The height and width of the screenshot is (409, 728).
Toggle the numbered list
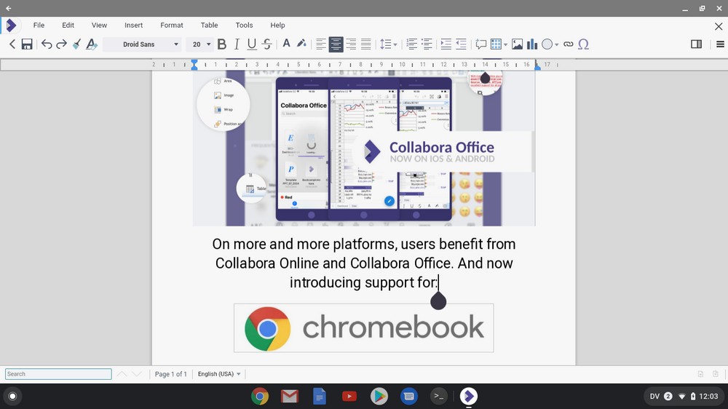[x=411, y=44]
